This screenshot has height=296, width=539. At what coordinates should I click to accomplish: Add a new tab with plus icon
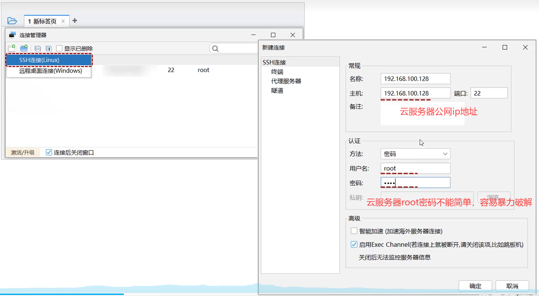click(x=75, y=21)
